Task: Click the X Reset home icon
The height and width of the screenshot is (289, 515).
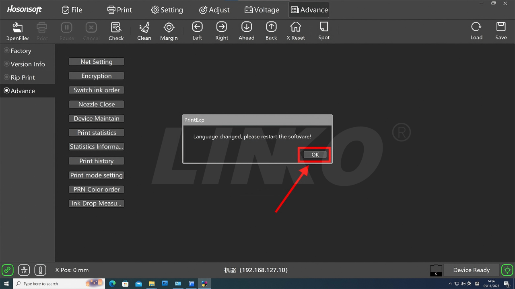Action: [x=295, y=27]
